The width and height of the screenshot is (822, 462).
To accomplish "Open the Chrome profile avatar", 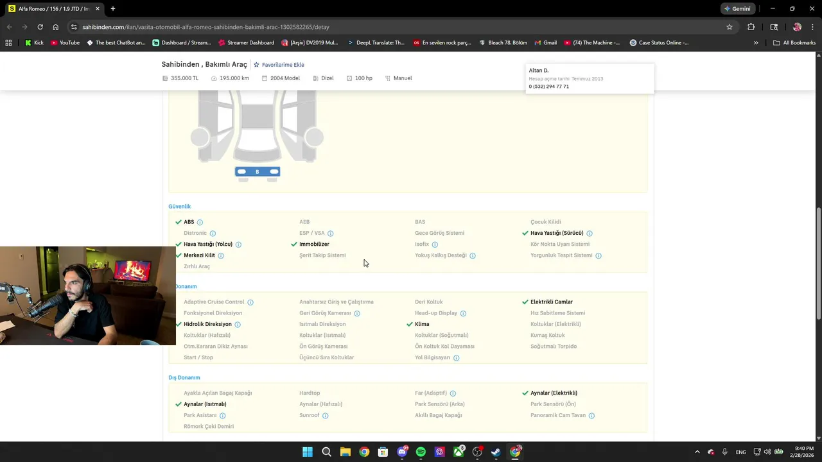I will point(797,27).
